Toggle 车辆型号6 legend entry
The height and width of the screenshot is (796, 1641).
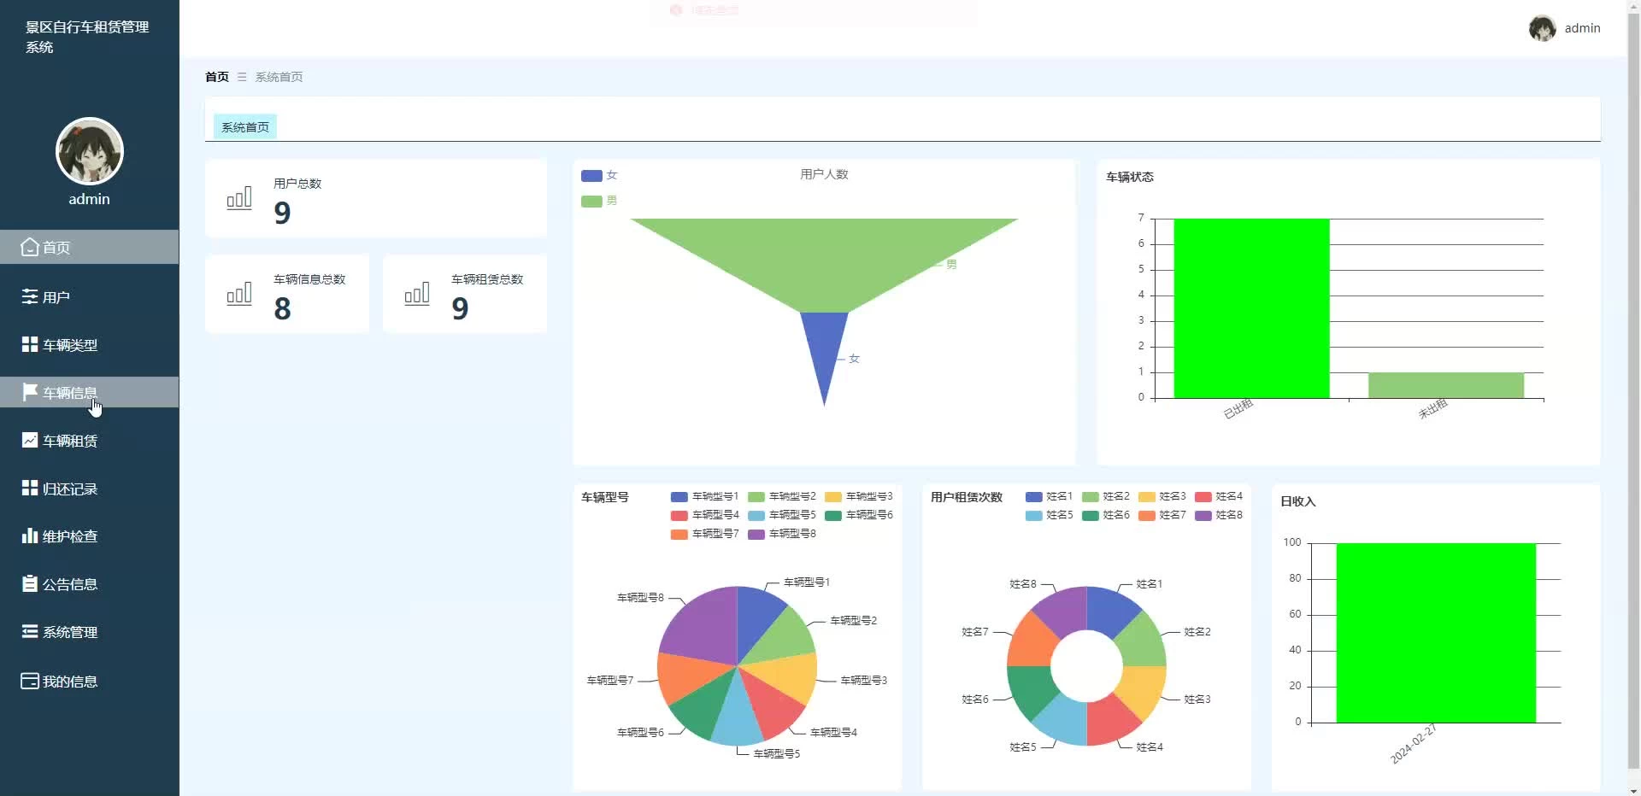[858, 515]
